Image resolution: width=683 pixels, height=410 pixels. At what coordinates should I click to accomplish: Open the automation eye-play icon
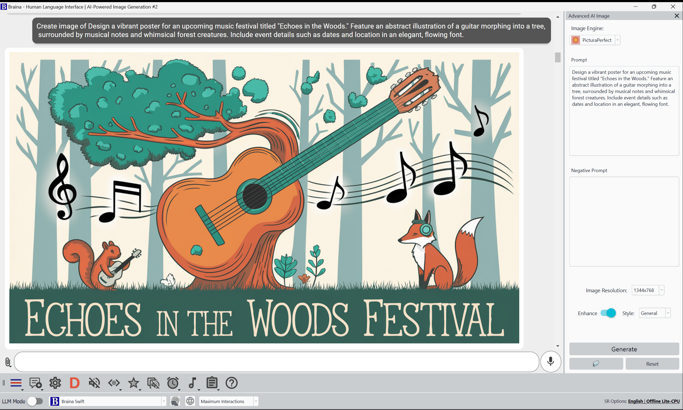tap(114, 383)
